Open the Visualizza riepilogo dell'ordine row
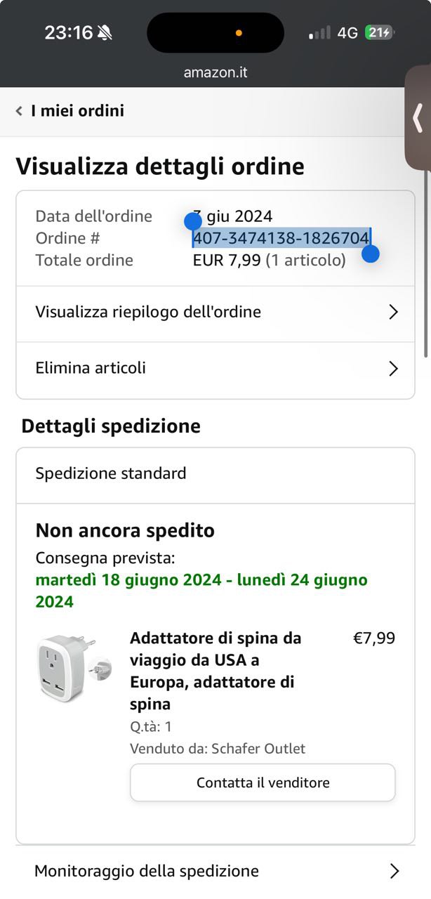This screenshot has width=431, height=899. (x=215, y=313)
